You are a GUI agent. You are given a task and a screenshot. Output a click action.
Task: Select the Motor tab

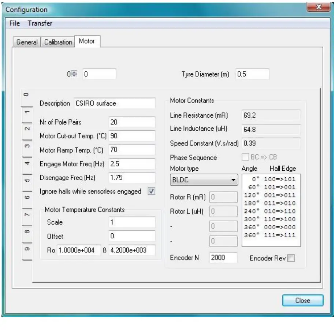(x=87, y=41)
